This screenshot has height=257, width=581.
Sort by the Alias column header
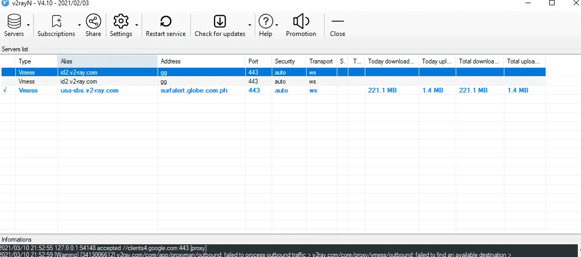pos(107,61)
